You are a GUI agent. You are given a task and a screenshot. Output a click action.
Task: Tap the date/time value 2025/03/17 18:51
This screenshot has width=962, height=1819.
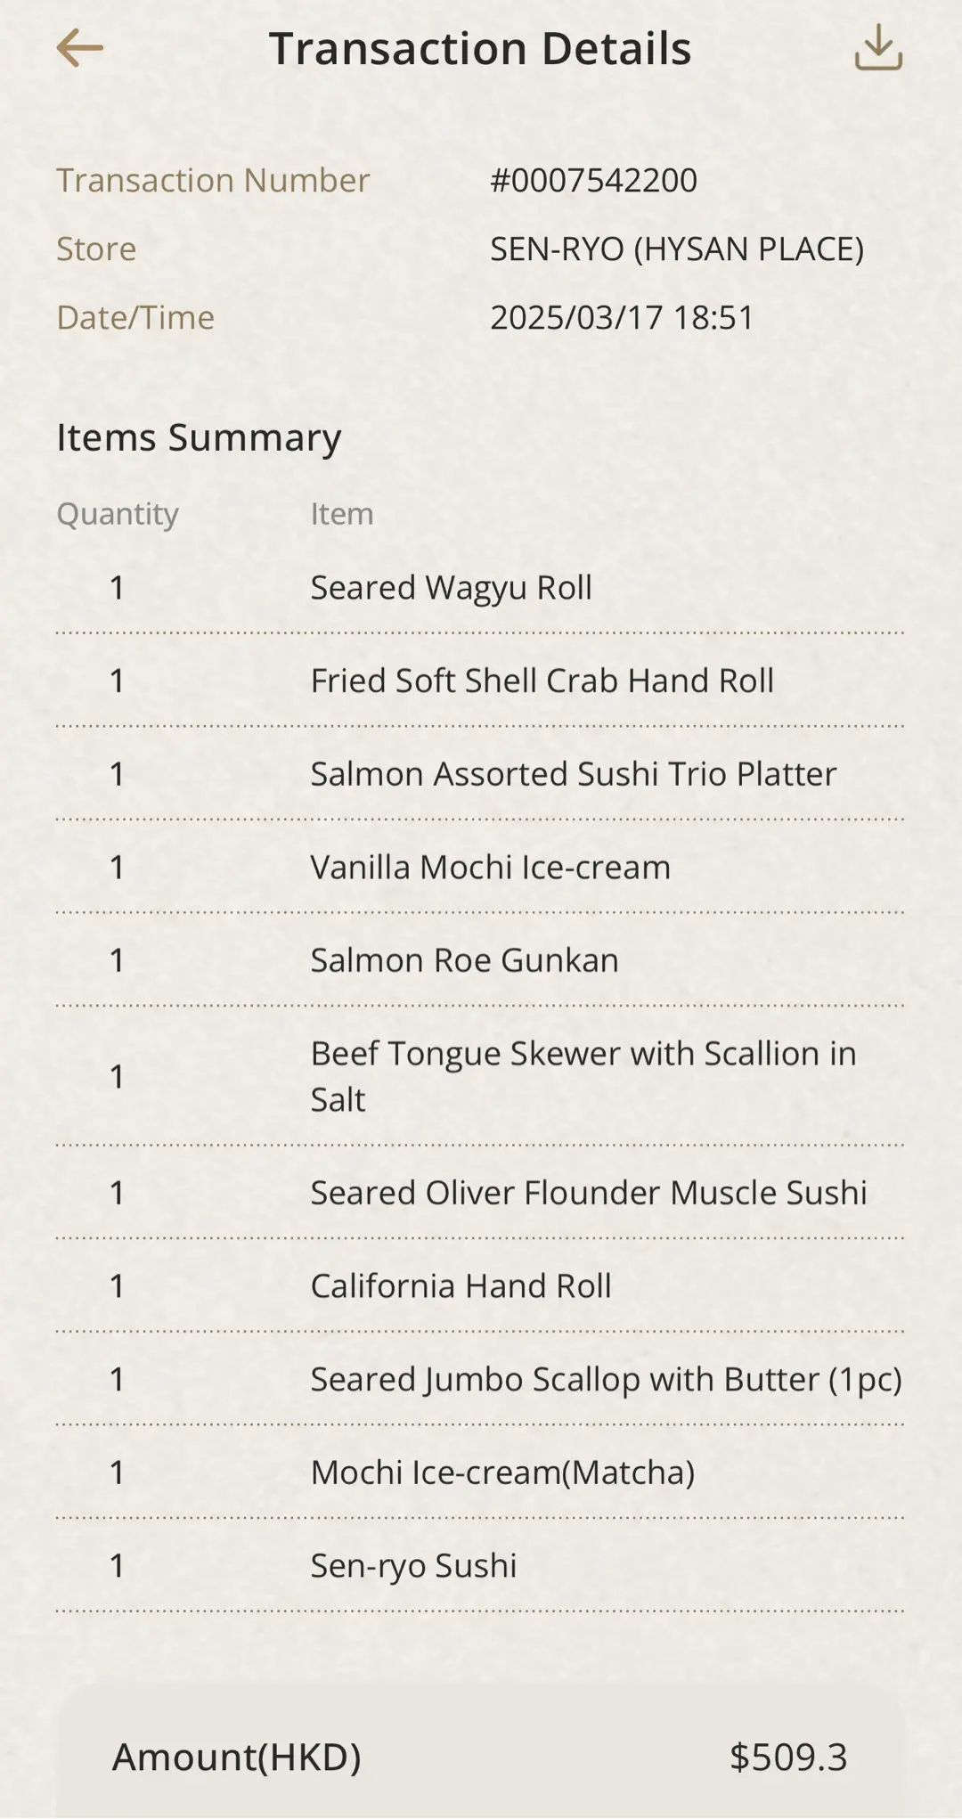tap(622, 318)
